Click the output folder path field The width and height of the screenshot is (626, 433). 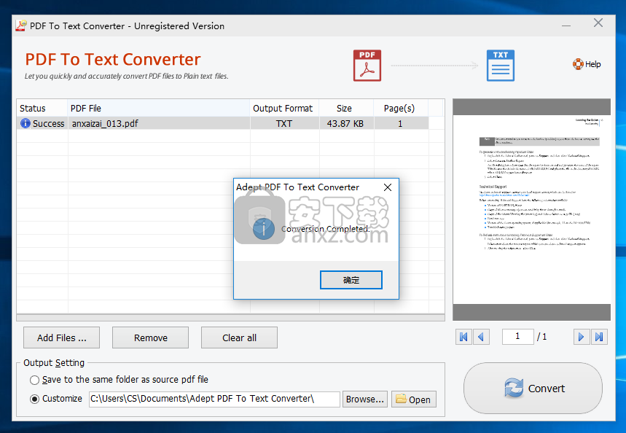coord(214,399)
